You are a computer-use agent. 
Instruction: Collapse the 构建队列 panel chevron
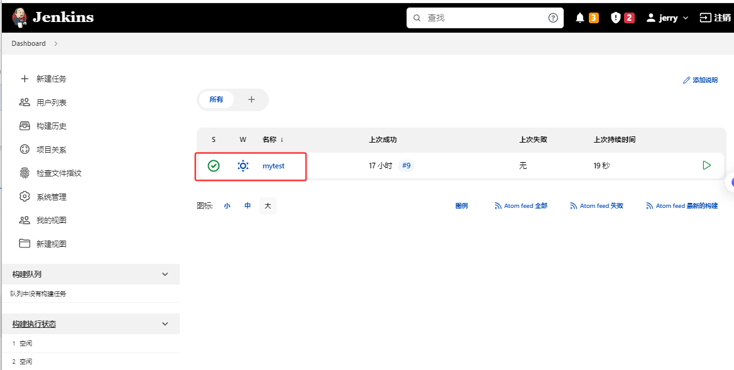click(x=165, y=274)
